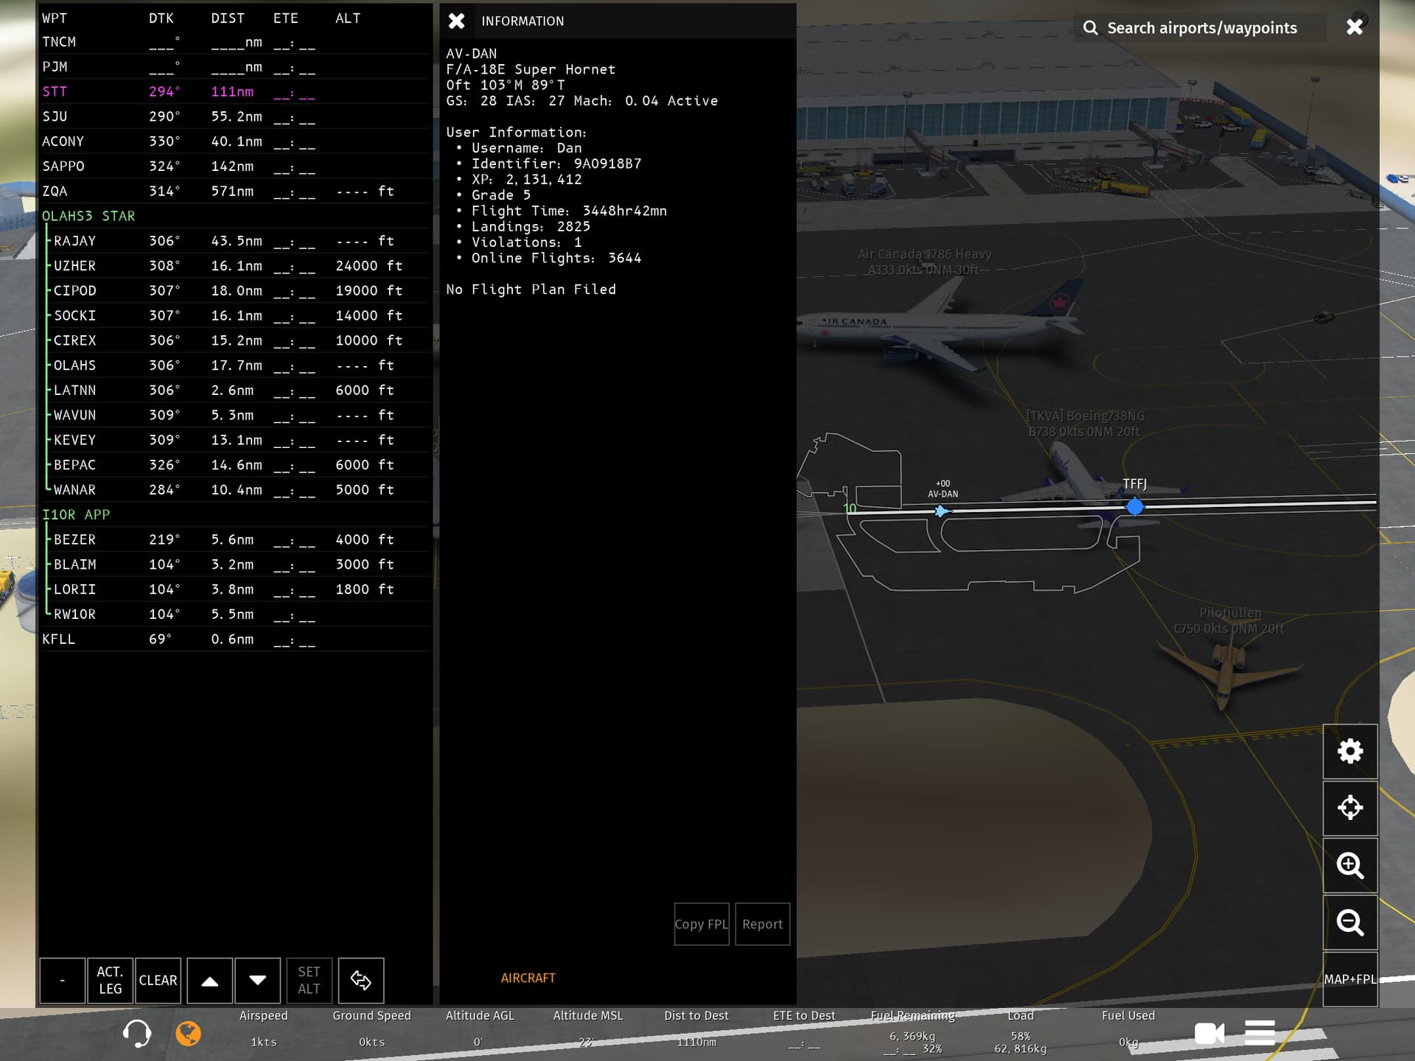Click the orange globe map icon
Screen dimensions: 1415x1061
189,1033
